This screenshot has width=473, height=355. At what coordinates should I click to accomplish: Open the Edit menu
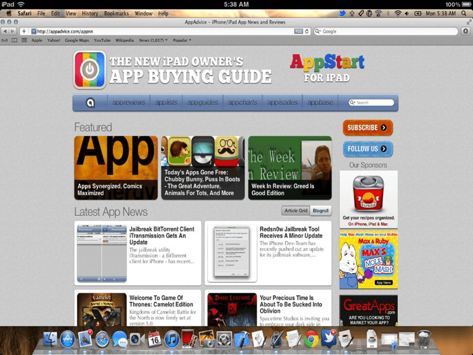(55, 14)
